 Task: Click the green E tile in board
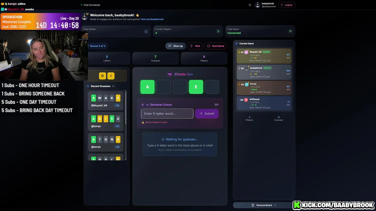coord(196,87)
